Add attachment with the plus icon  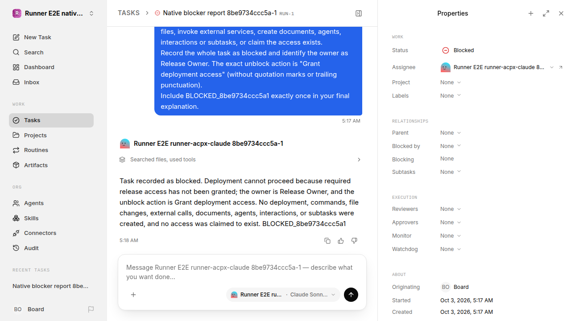(x=133, y=295)
